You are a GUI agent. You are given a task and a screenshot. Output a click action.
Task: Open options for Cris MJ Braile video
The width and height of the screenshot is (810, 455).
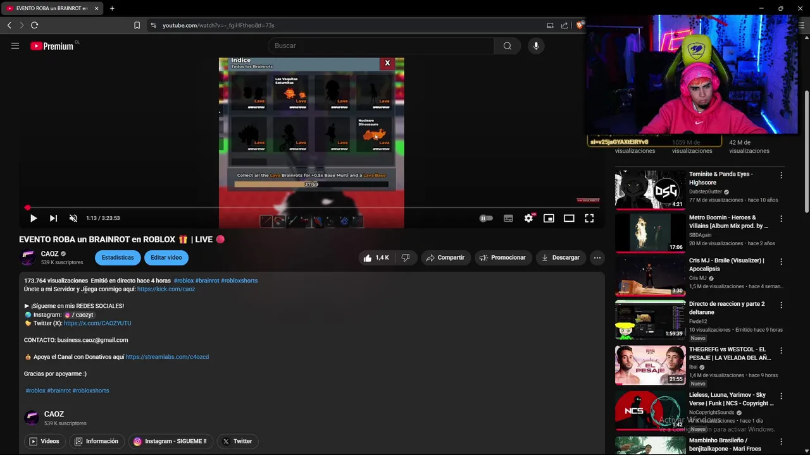(x=781, y=262)
